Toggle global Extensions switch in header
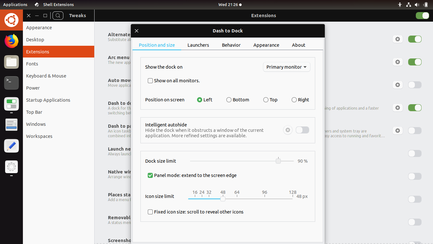Image resolution: width=433 pixels, height=244 pixels. [422, 16]
